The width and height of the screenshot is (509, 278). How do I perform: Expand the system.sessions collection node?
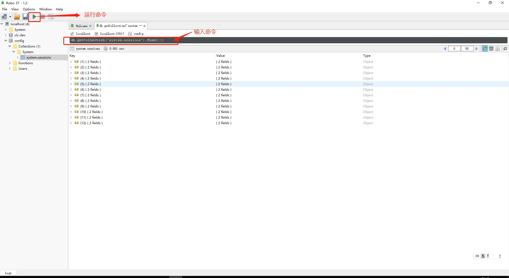coord(18,57)
